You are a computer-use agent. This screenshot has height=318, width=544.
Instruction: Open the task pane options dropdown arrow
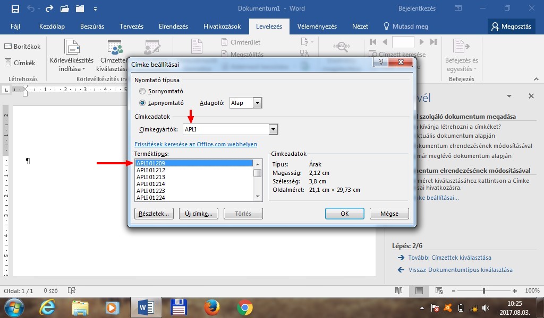pyautogui.click(x=509, y=96)
